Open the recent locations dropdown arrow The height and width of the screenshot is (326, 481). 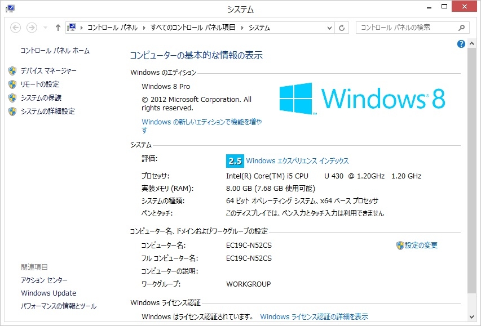46,28
